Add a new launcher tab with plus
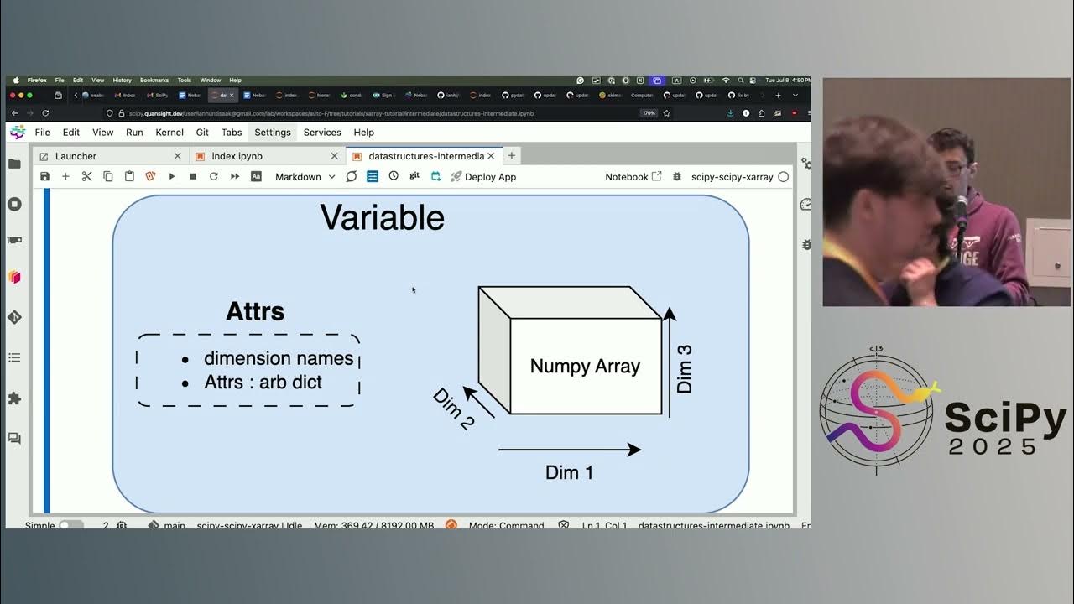Screen dimensions: 1074x604 click(x=511, y=155)
